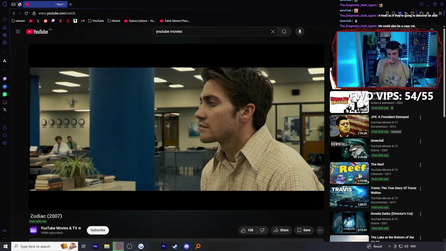Open Opera sidebar history clock
The image size is (446, 251).
pyautogui.click(x=5, y=128)
